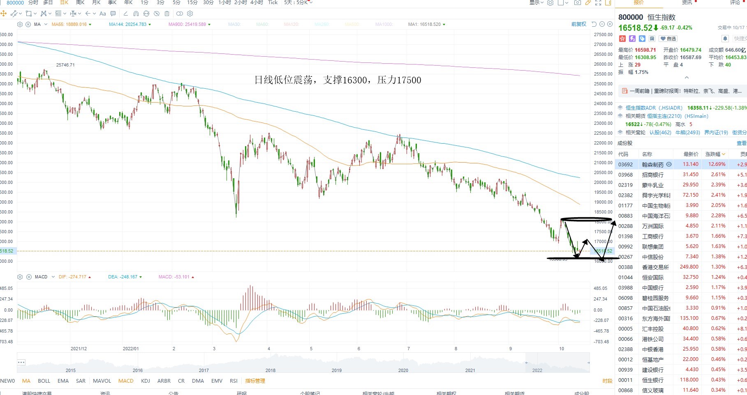The height and width of the screenshot is (395, 747).
Task: Open drawing toolbar settings gear
Action: 190,14
